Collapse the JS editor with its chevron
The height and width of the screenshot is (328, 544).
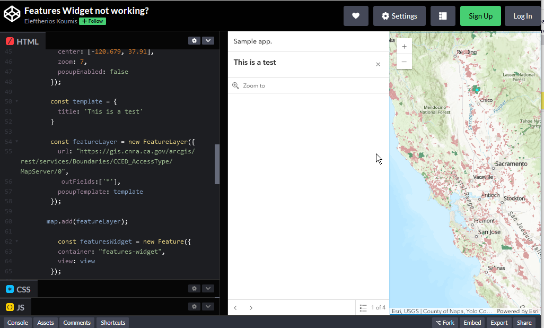(x=208, y=306)
